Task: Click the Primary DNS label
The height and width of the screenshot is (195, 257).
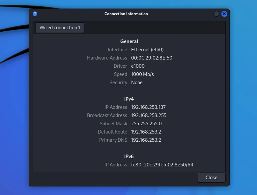Action: [113, 140]
